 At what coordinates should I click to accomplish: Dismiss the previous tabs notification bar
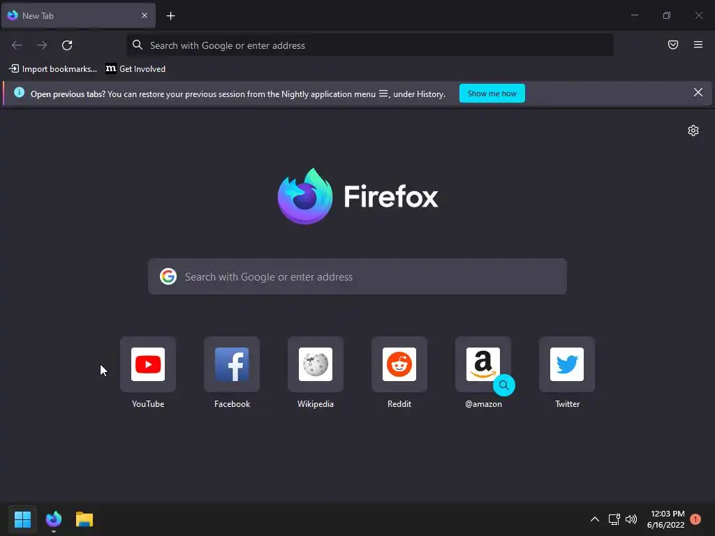coord(698,93)
